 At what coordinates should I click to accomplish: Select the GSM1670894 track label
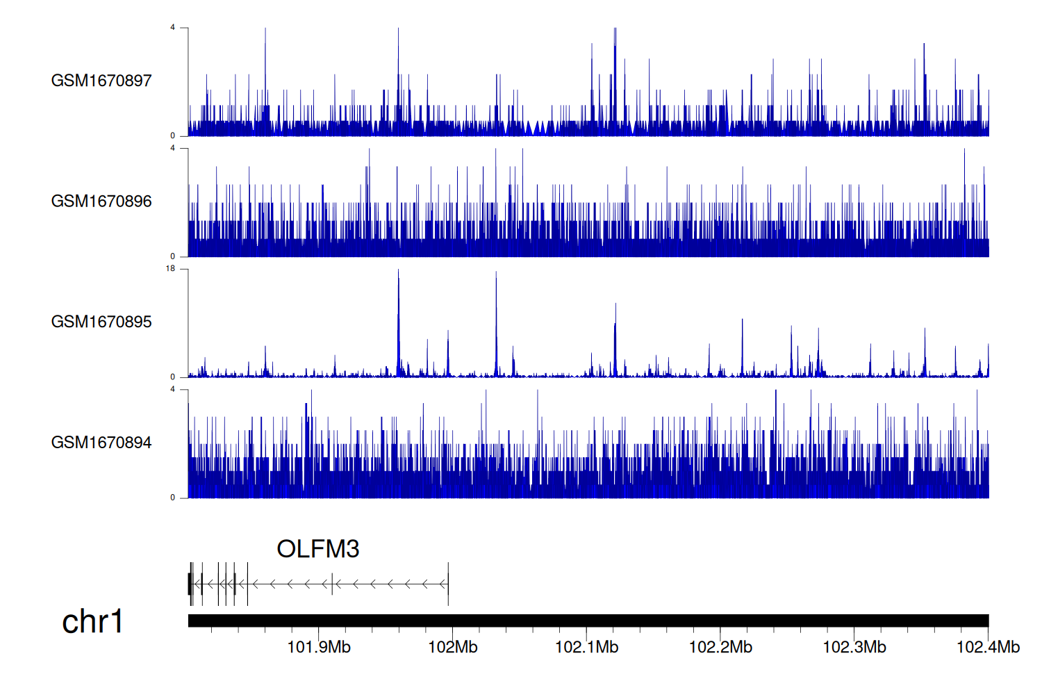(101, 443)
